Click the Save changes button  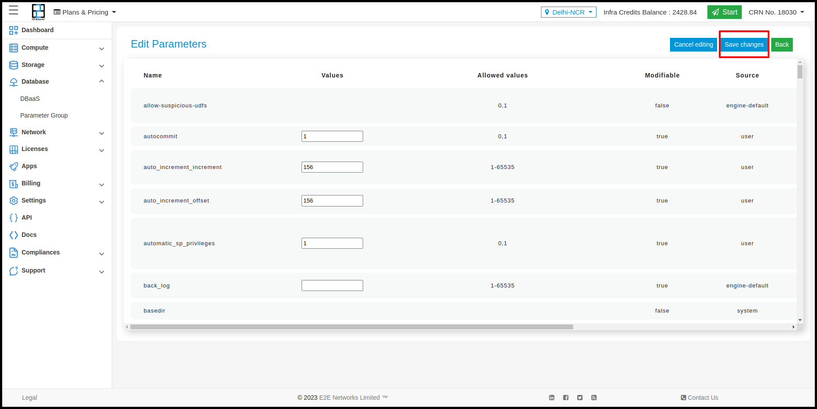pos(744,44)
